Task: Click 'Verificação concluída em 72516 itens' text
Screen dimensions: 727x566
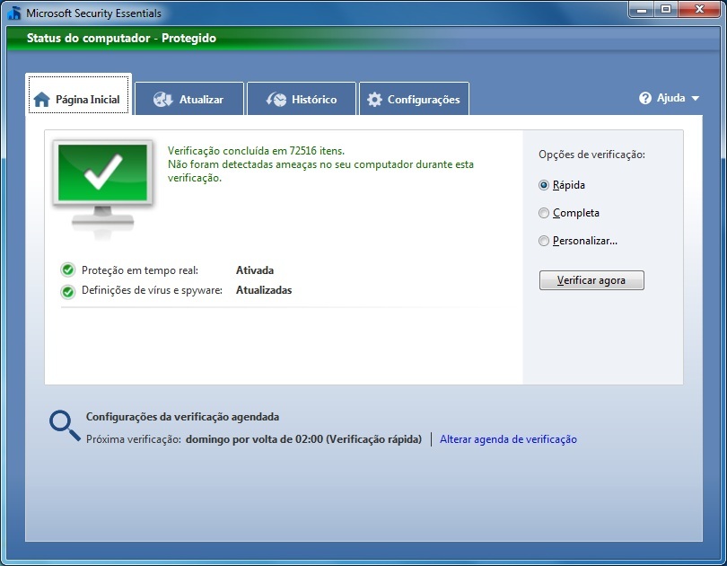Action: coord(256,151)
